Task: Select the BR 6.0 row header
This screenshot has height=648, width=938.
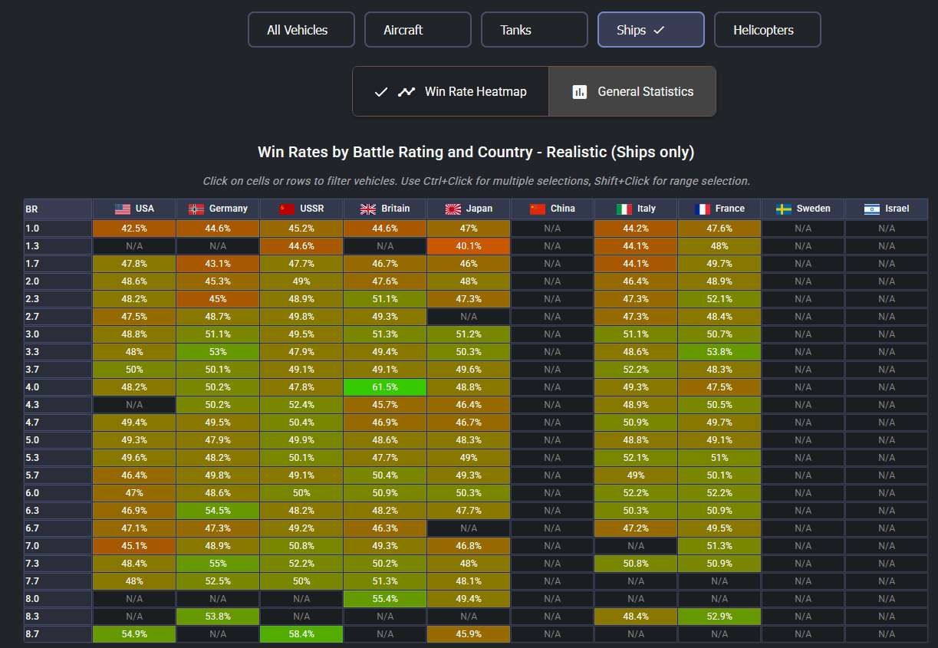Action: 58,492
